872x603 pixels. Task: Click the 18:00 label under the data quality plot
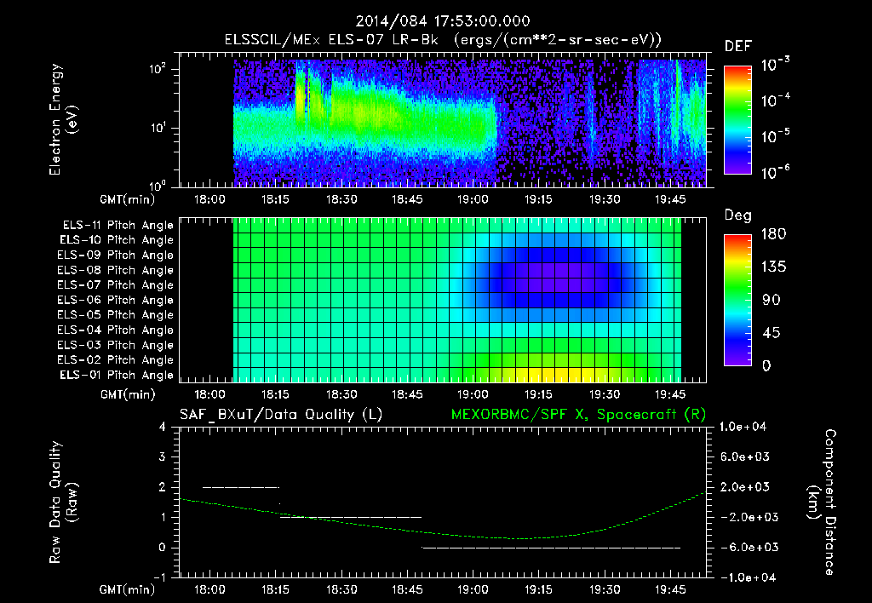tap(209, 589)
